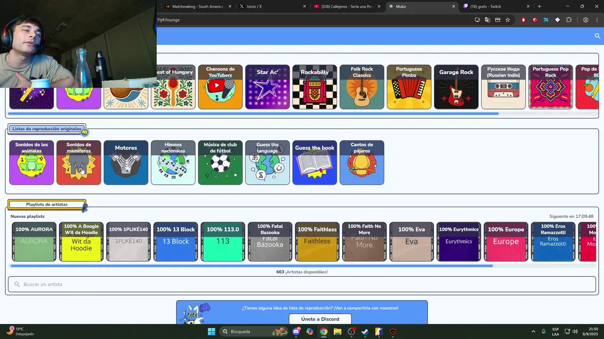
Task: Close the Inicio / X tab
Action: pyautogui.click(x=304, y=7)
